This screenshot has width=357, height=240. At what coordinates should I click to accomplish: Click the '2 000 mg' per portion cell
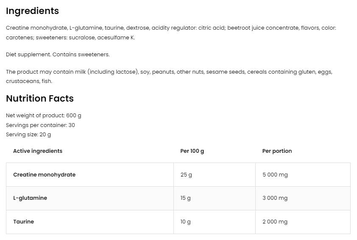coord(275,222)
